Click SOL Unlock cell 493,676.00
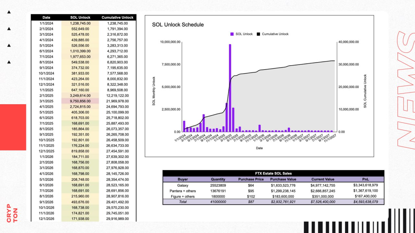The image size is (415, 233). 80,202
